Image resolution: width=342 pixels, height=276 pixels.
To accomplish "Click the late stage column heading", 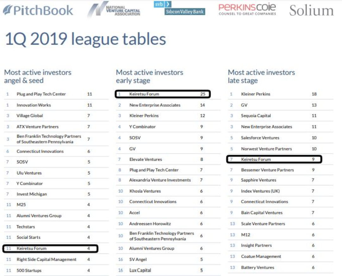I will click(261, 76).
